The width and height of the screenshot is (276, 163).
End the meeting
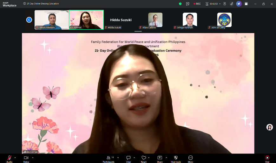point(267,158)
